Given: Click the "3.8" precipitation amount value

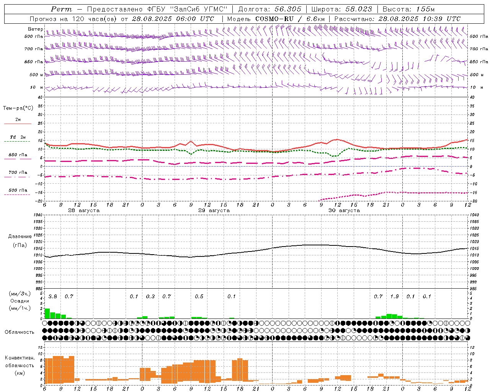Looking at the screenshot, I should (53, 297).
